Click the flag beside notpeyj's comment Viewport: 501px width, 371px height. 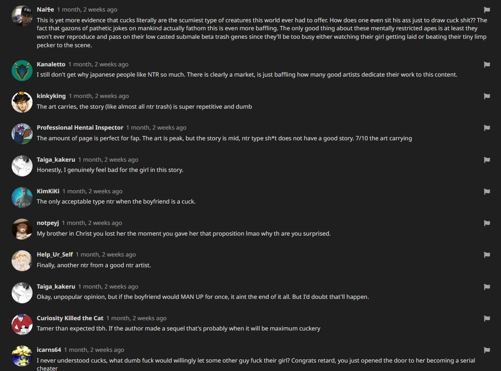[x=487, y=223]
